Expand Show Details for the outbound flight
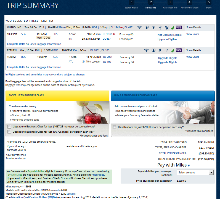Screen dimensions: 220x199 pyautogui.click(x=194, y=28)
